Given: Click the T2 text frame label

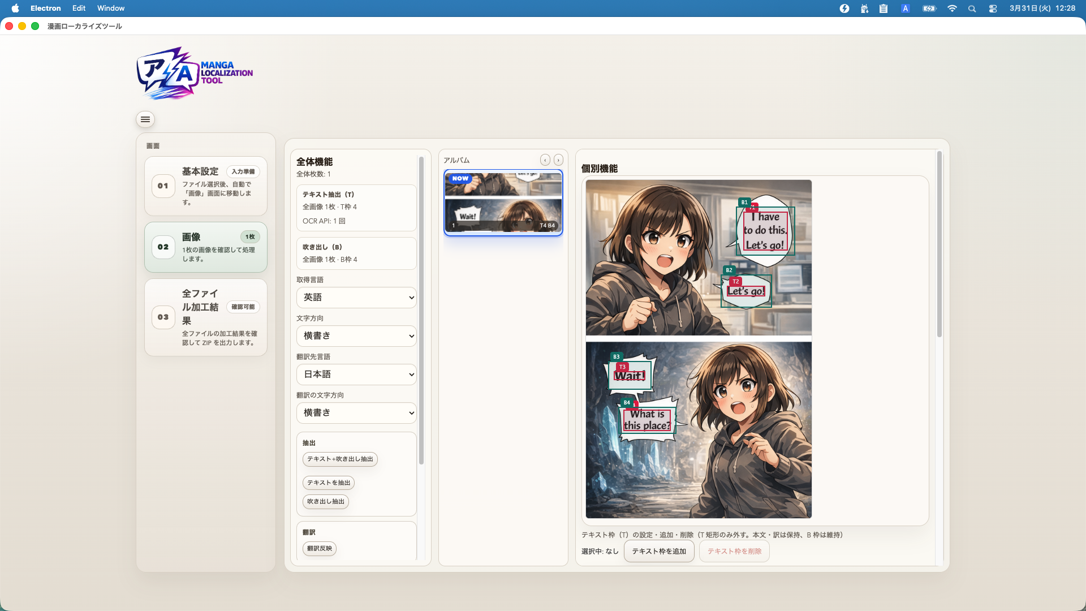Looking at the screenshot, I should [735, 281].
